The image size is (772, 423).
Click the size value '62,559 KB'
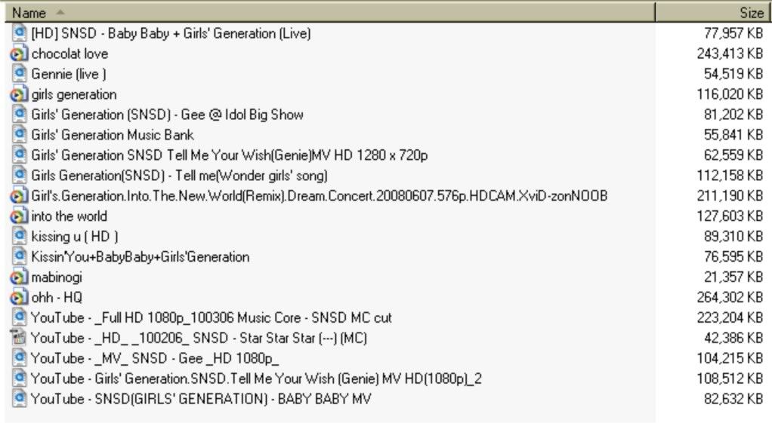coord(733,155)
